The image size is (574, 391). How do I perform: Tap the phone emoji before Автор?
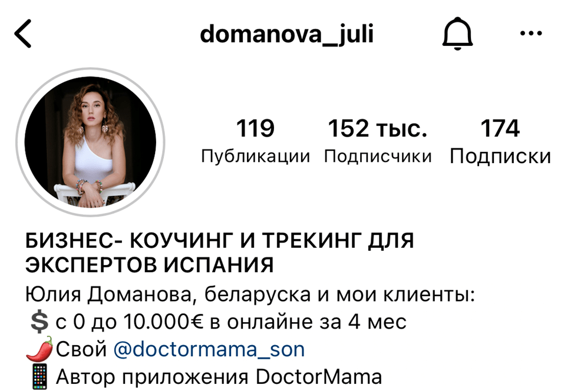39,376
